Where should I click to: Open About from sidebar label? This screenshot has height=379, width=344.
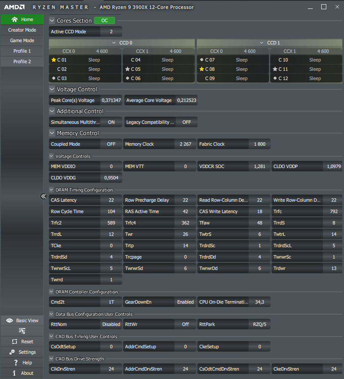click(x=27, y=373)
